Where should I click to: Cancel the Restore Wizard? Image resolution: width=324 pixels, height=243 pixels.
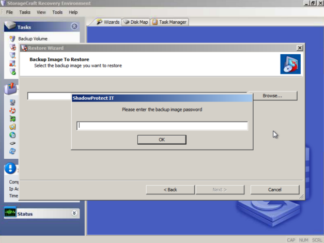click(x=274, y=190)
